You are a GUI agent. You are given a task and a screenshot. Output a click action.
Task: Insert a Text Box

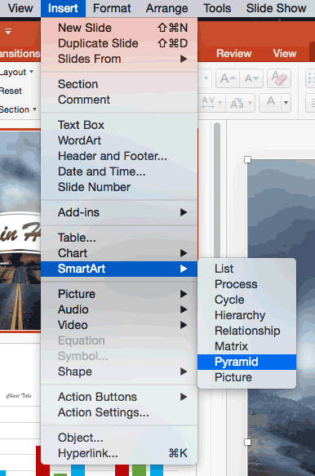(x=119, y=125)
